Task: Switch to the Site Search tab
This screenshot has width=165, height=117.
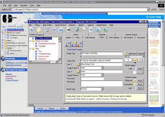Action: 128,38
